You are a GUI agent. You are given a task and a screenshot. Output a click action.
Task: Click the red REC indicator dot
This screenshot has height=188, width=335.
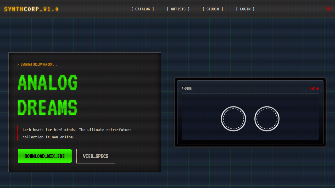(x=318, y=89)
